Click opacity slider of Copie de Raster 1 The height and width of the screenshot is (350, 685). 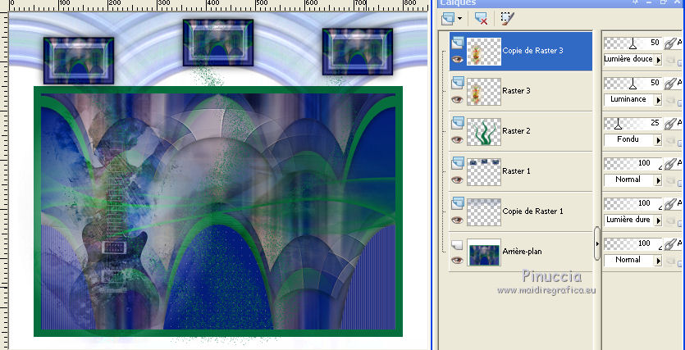pos(633,203)
